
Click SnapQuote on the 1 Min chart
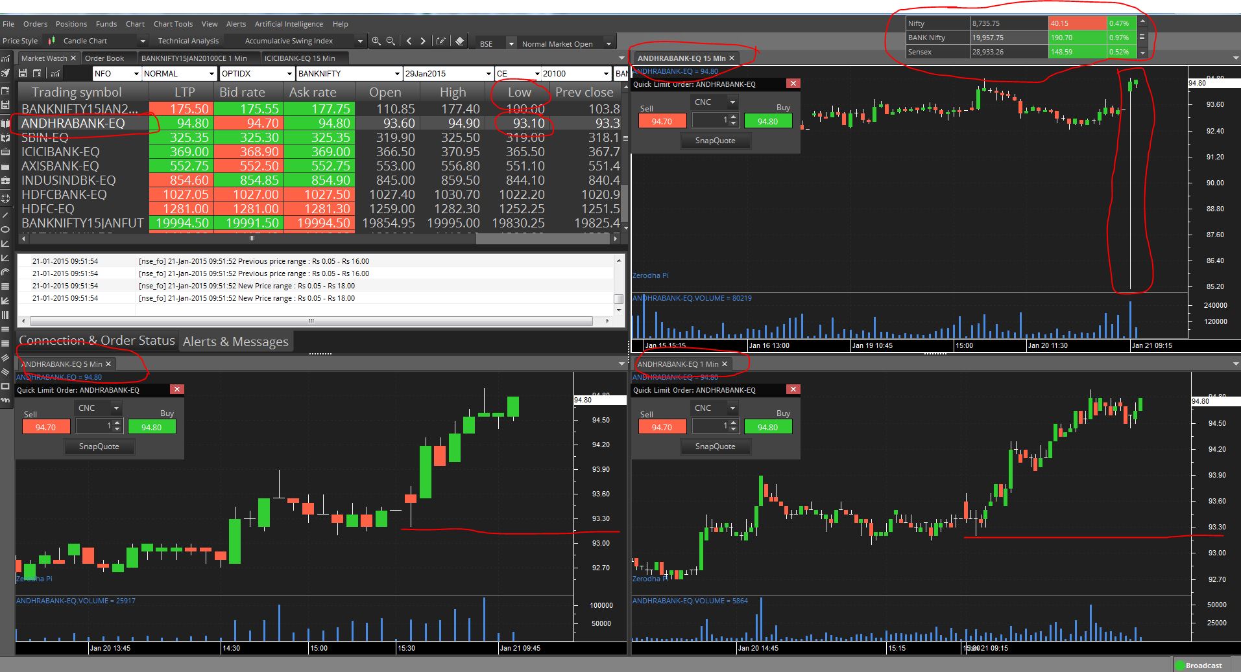tap(715, 446)
